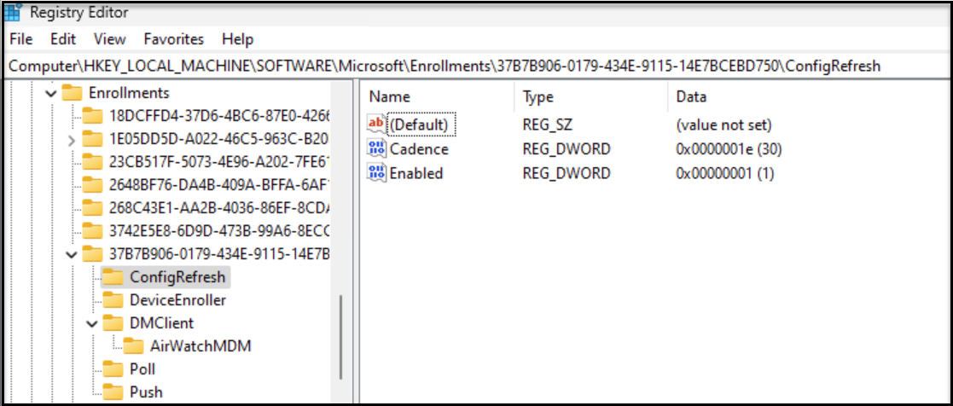Click the Enabled DWORD value icon

click(x=376, y=173)
